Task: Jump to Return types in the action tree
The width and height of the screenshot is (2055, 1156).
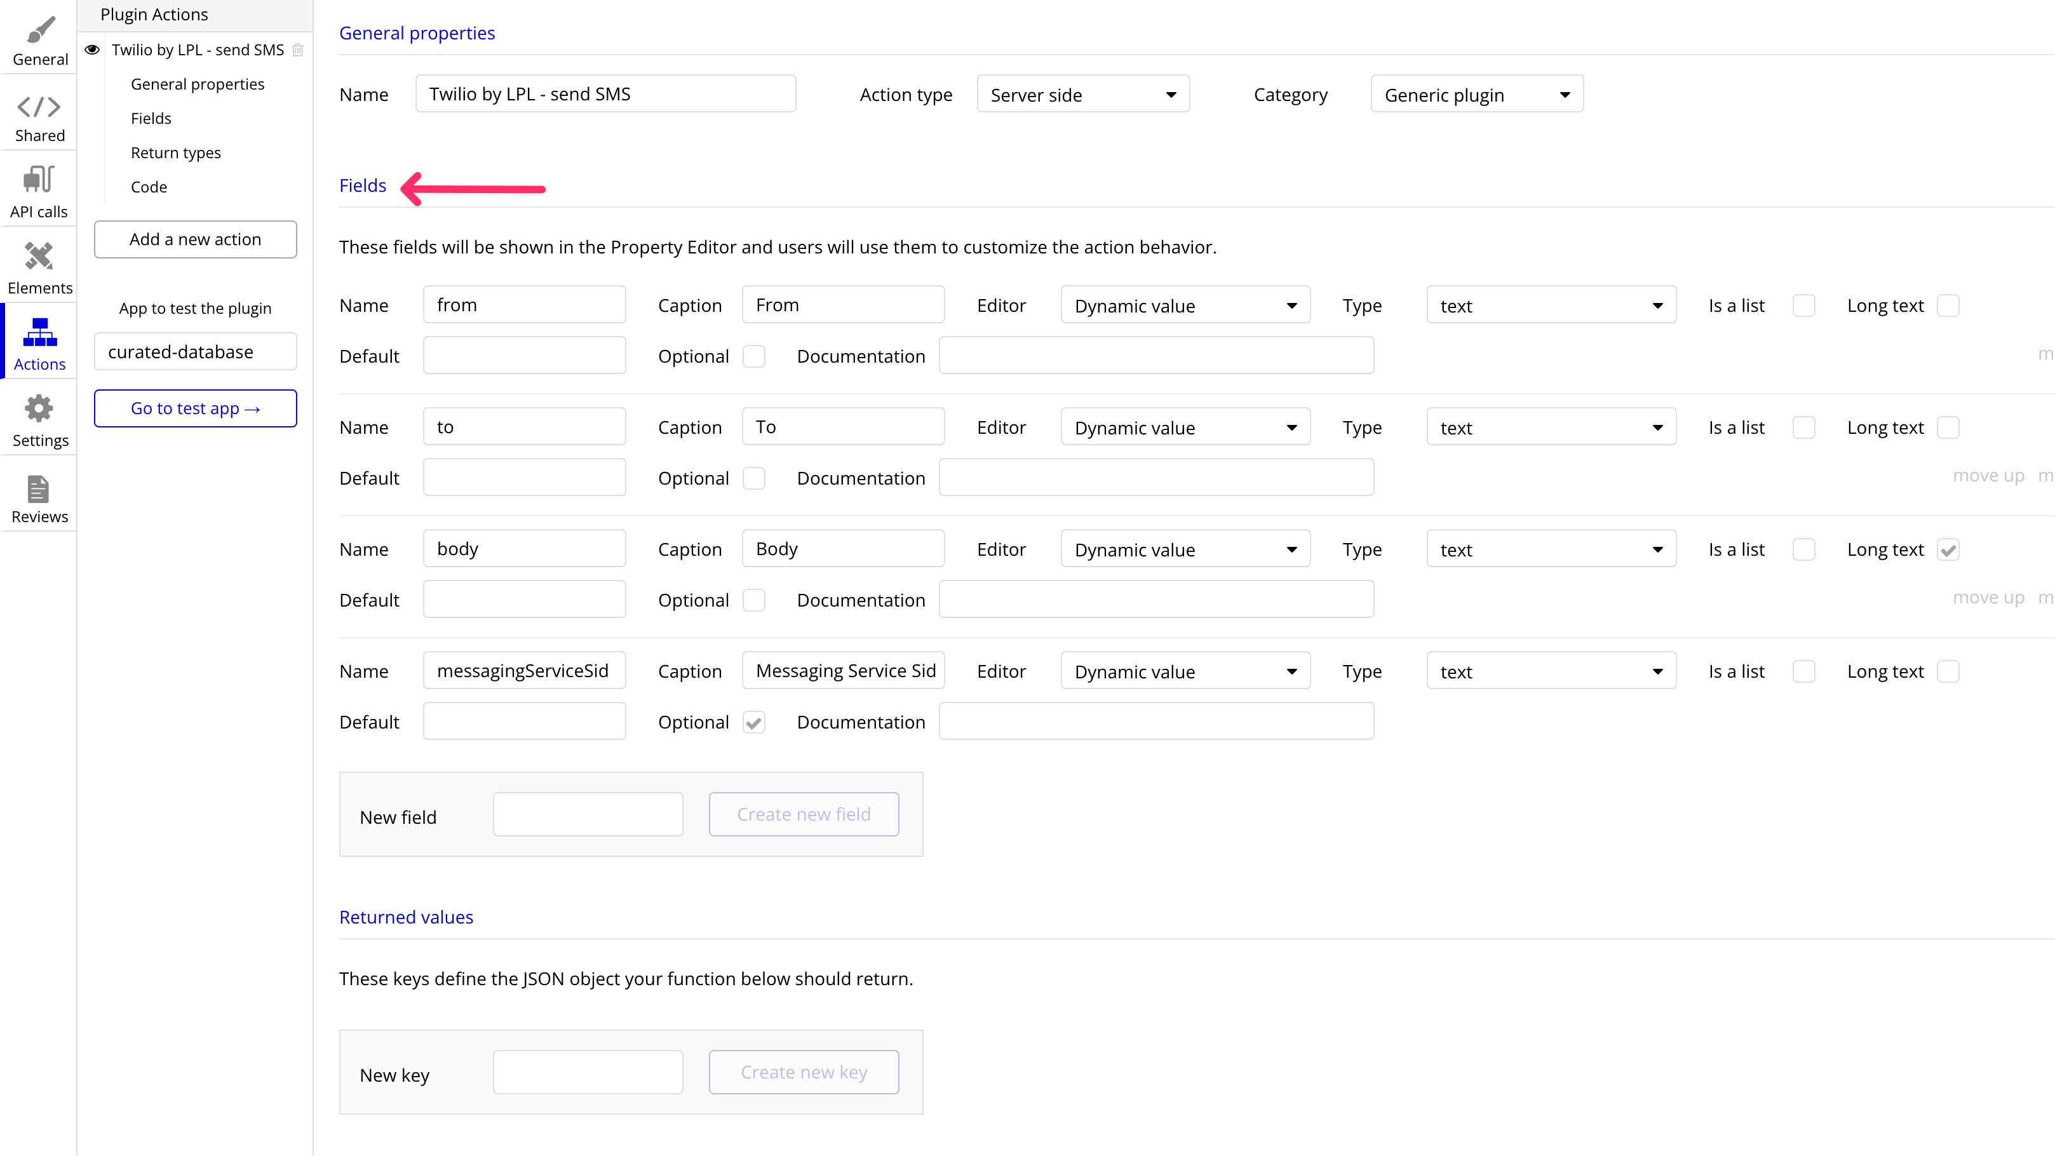Action: pyautogui.click(x=175, y=152)
